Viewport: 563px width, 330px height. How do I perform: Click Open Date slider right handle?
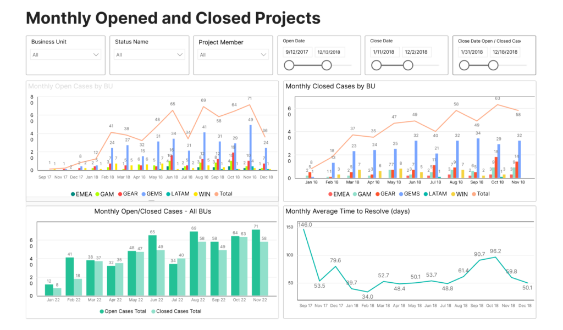click(x=327, y=65)
